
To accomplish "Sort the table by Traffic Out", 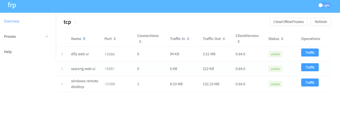I will pos(214,39).
